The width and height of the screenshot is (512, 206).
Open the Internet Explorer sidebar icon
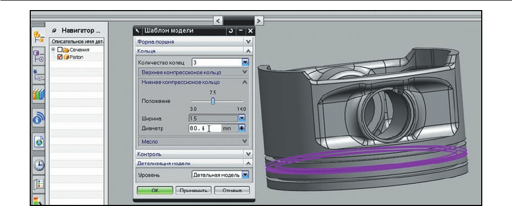(39, 142)
